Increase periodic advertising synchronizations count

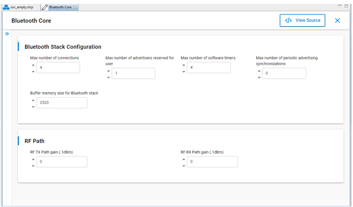pos(259,71)
